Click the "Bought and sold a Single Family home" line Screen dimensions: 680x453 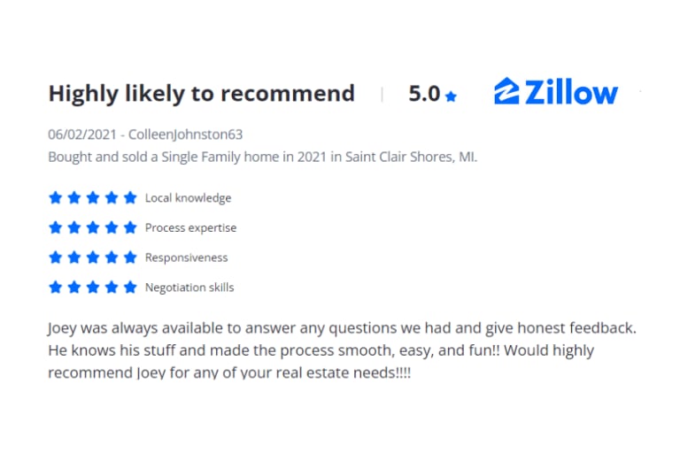pyautogui.click(x=262, y=157)
